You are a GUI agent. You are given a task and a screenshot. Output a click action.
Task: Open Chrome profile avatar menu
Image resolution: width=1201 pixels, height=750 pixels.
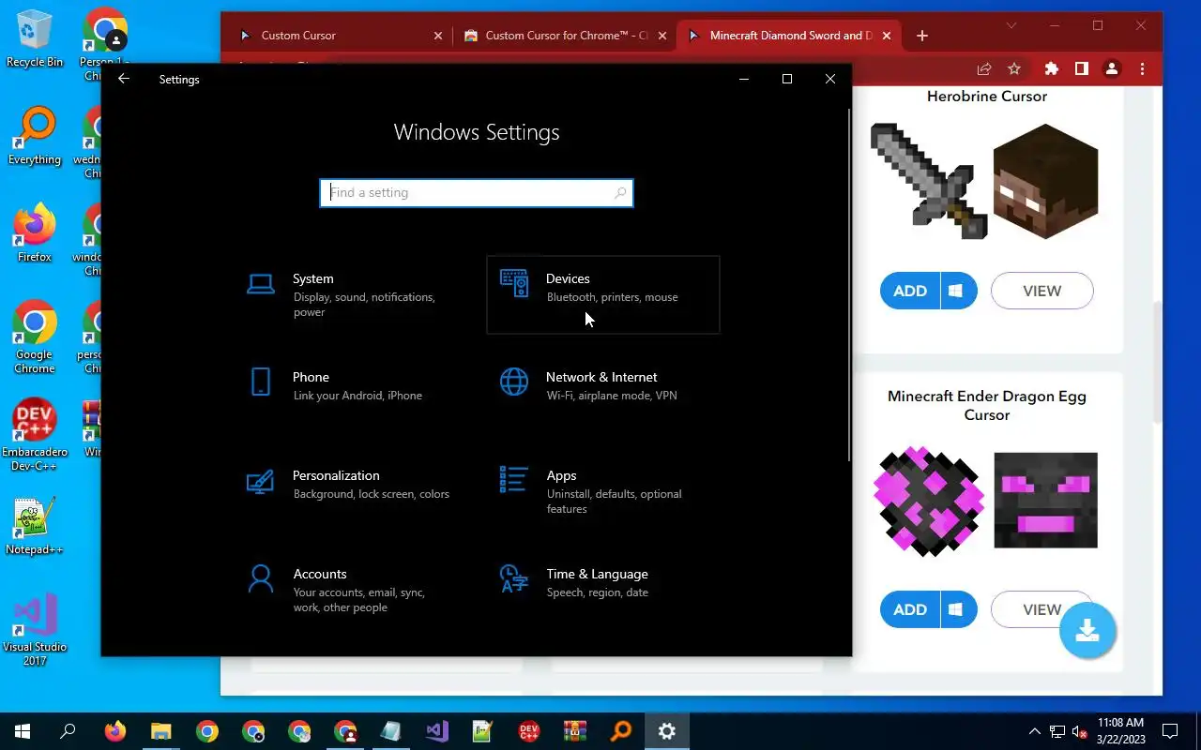point(1112,68)
